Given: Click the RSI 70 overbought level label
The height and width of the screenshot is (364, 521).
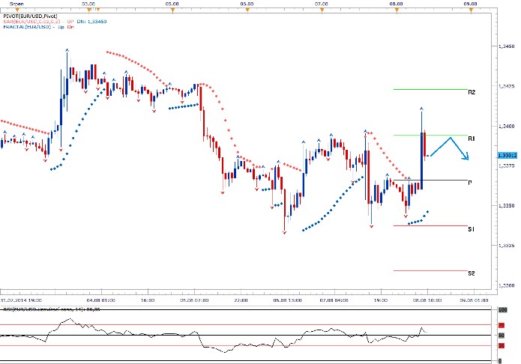Looking at the screenshot, I should click(x=502, y=325).
